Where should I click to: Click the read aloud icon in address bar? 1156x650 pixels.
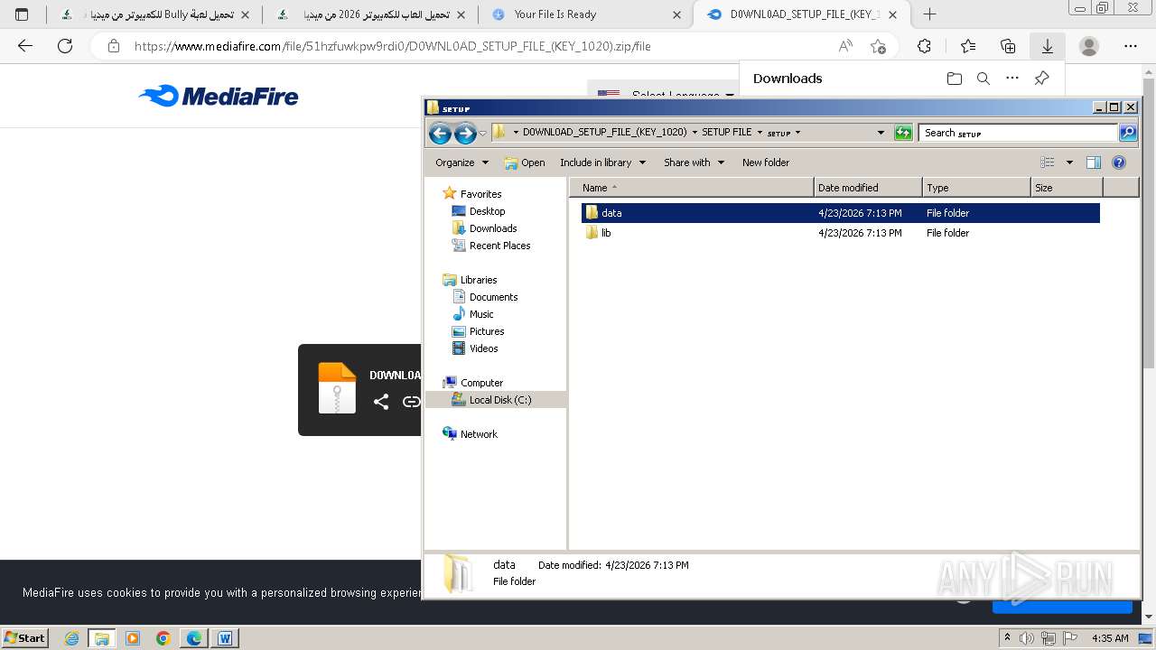pyautogui.click(x=845, y=46)
